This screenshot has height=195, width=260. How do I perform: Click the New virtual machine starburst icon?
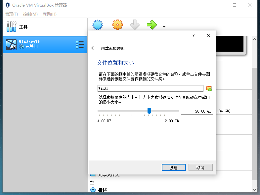click(98, 25)
